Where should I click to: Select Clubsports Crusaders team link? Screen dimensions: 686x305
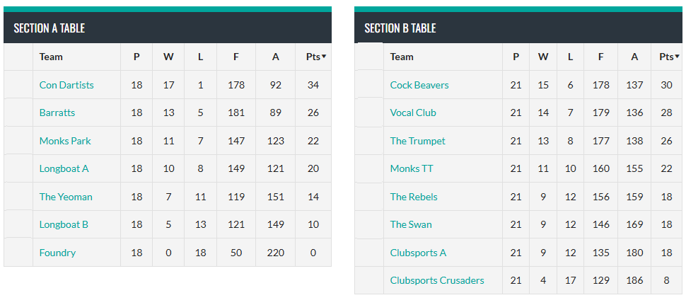tap(437, 280)
